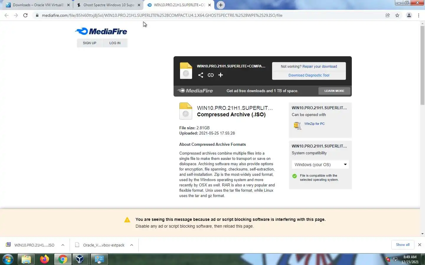Click 'Compressed Archive (.ISO)' title

[x=231, y=115]
